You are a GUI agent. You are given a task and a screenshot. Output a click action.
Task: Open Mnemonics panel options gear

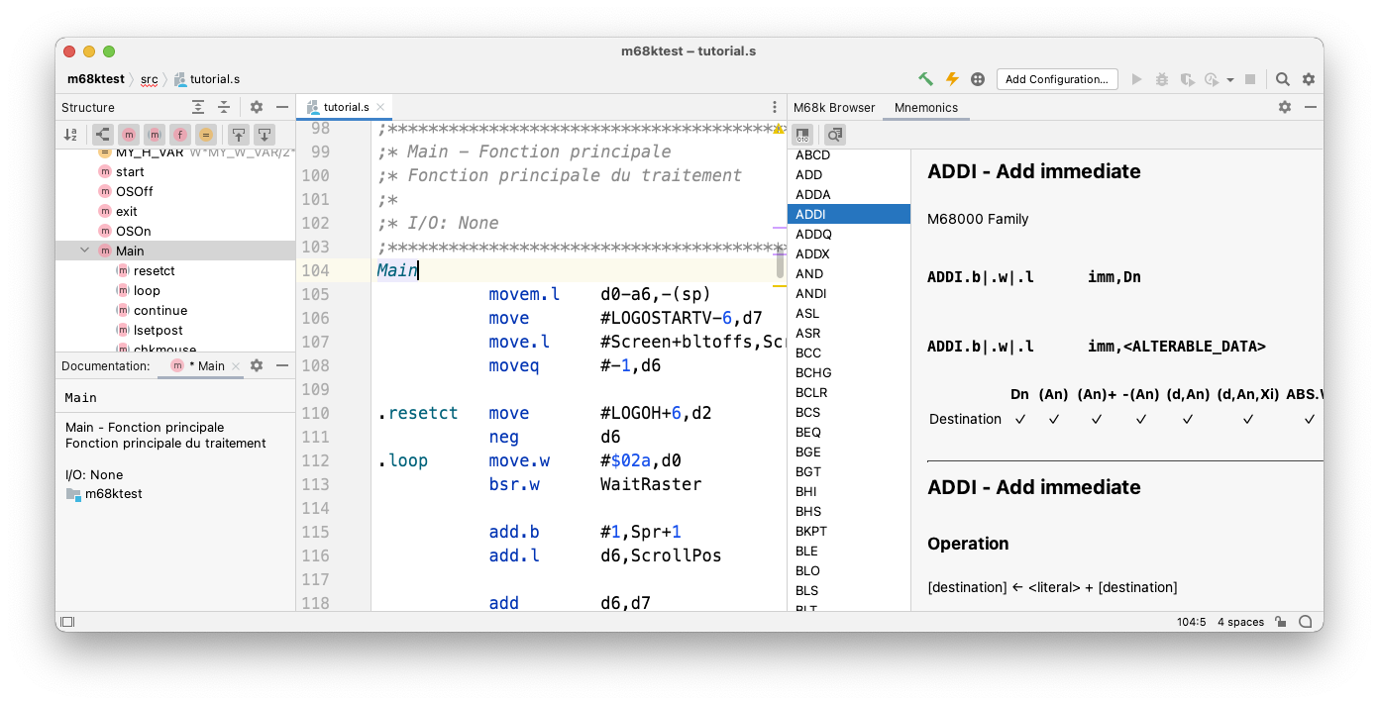coord(1285,107)
